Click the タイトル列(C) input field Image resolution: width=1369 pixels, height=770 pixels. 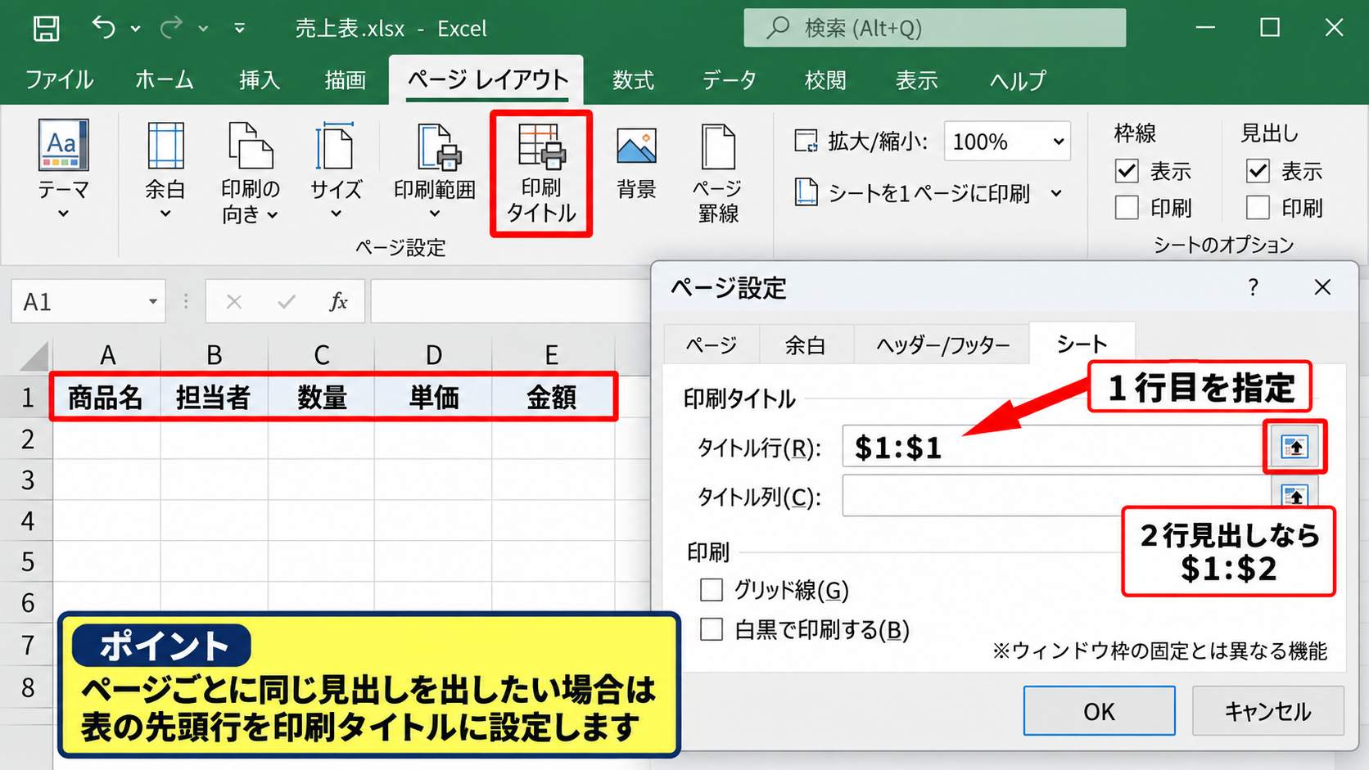pyautogui.click(x=1055, y=496)
